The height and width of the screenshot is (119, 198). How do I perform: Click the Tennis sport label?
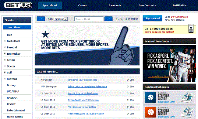pyautogui.click(x=11, y=60)
